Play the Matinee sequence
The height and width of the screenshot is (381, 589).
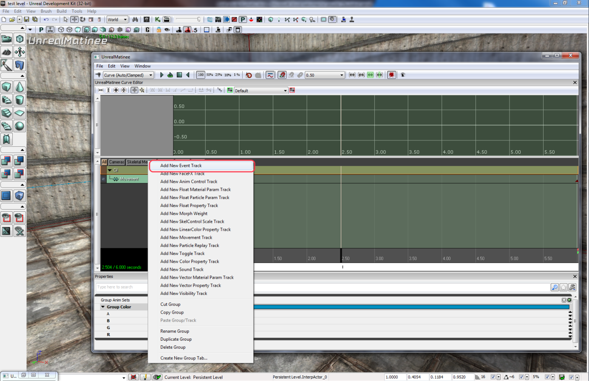[x=161, y=75]
